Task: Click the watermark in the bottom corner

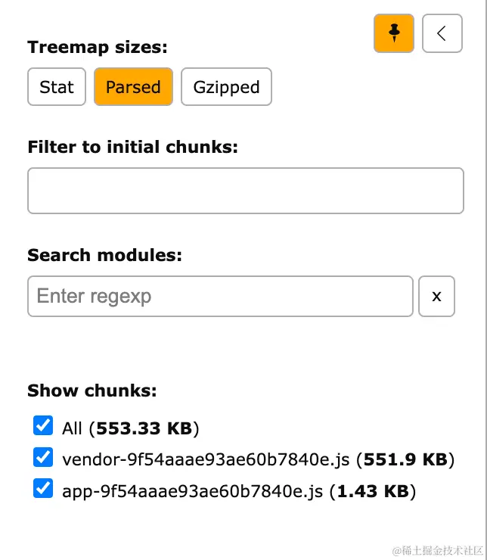Action: 433,549
